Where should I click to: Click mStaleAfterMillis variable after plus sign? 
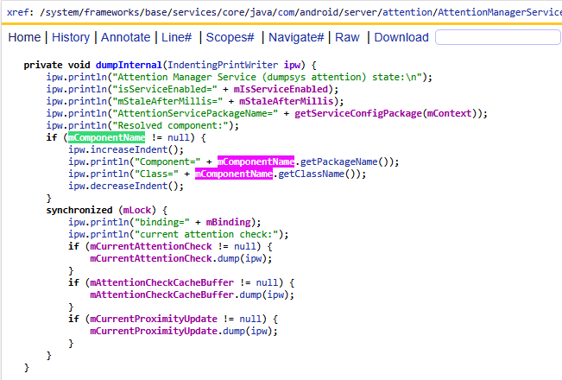[287, 101]
